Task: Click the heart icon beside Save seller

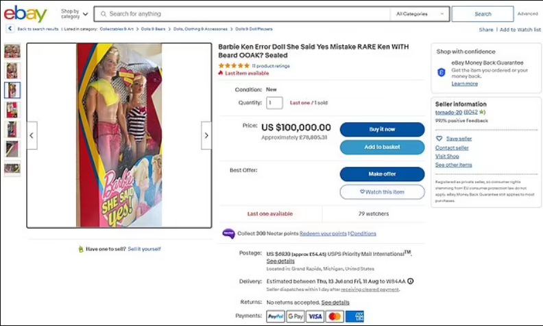Action: (439, 139)
